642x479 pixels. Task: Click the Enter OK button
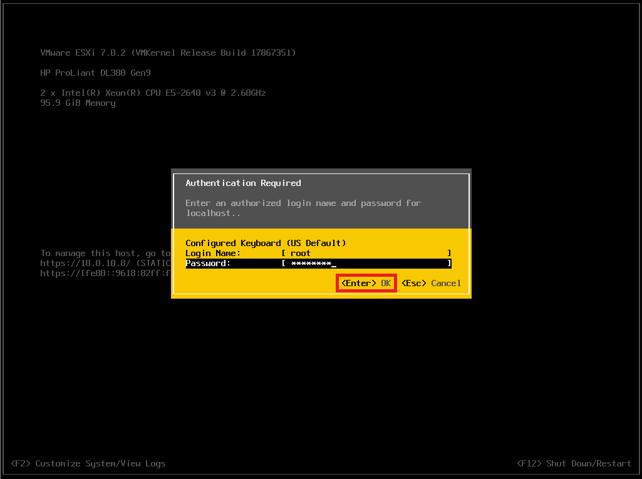366,283
